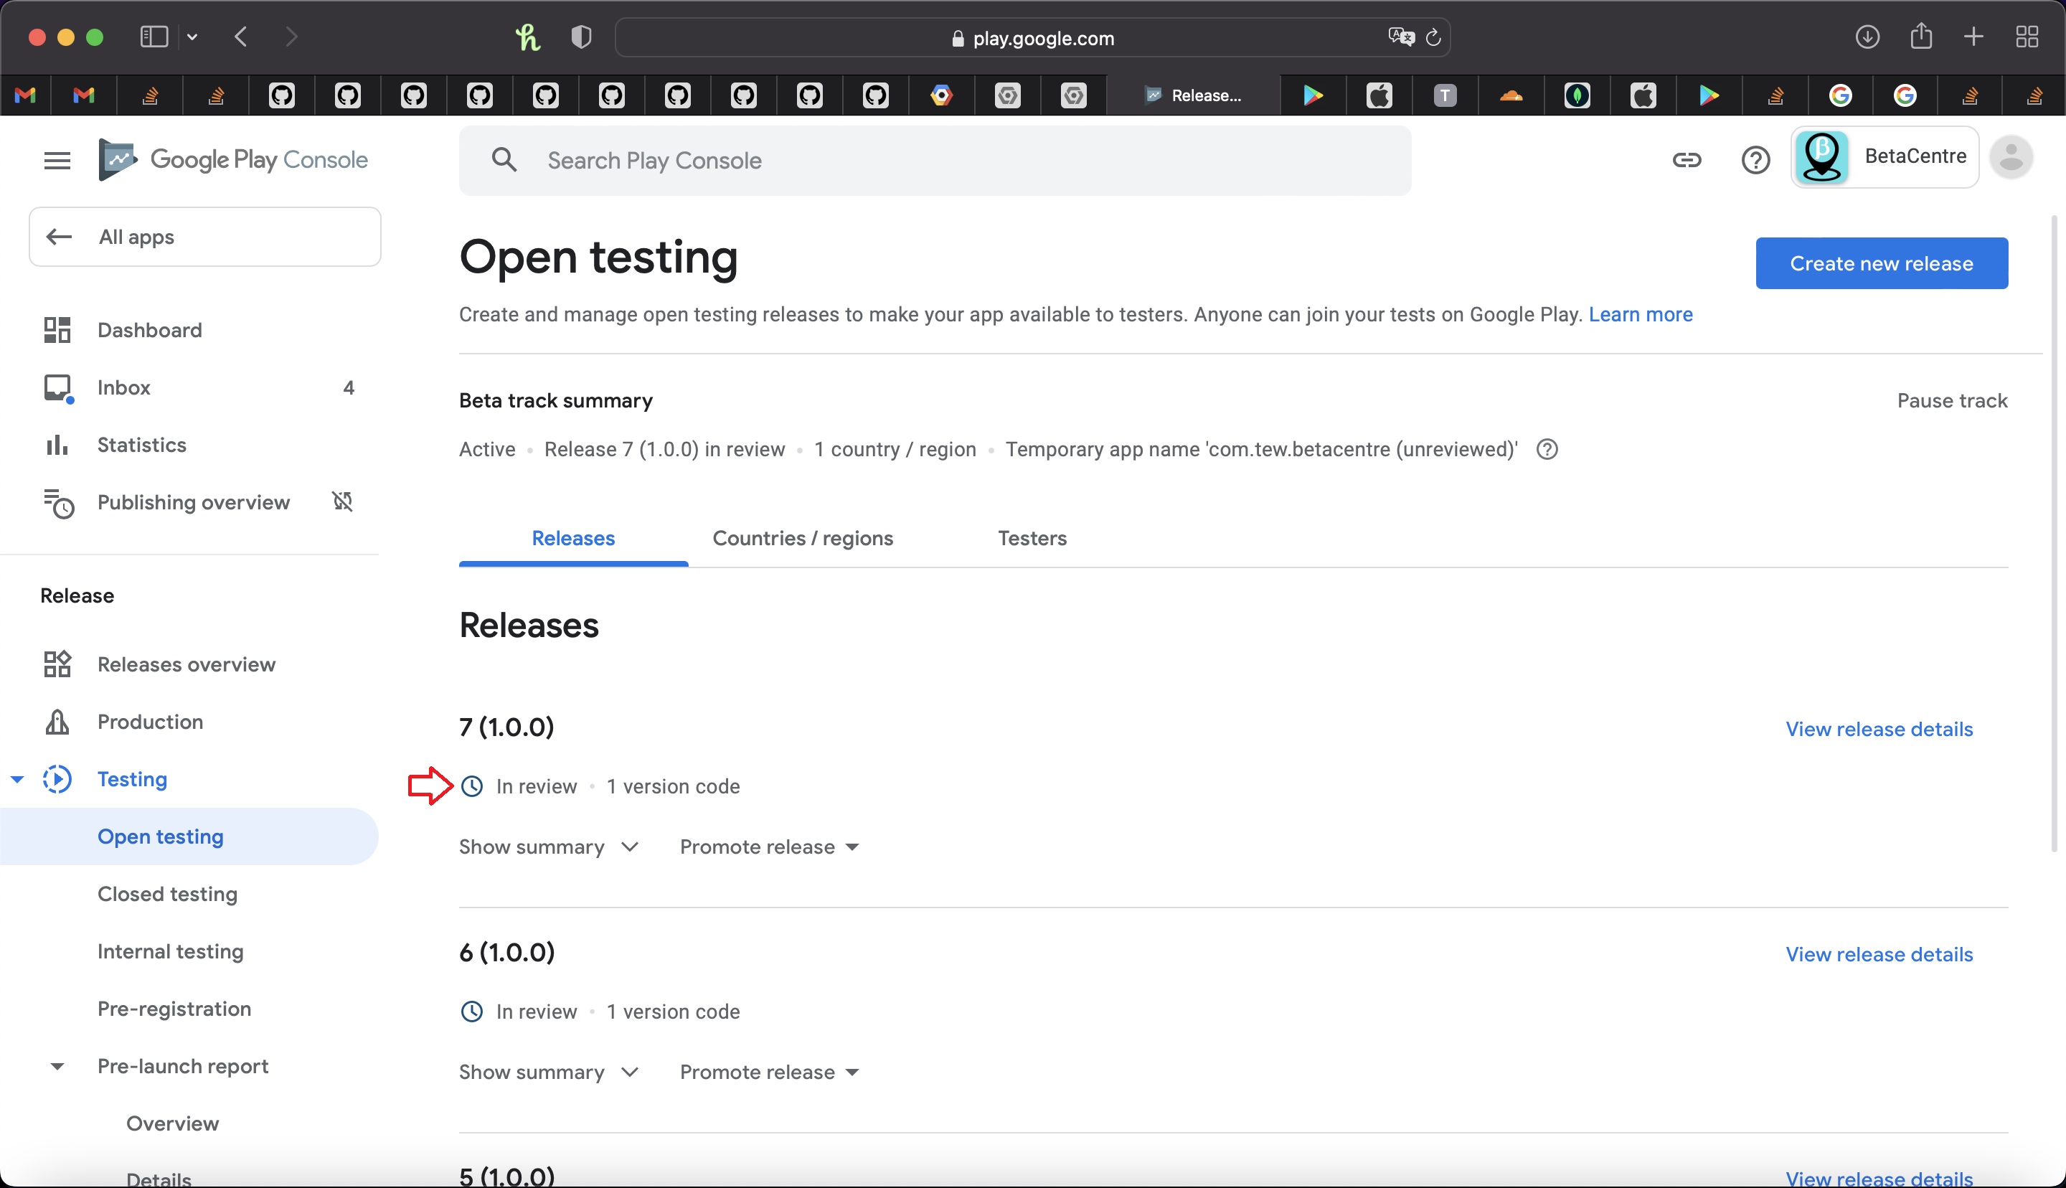The height and width of the screenshot is (1188, 2066).
Task: Click the help question mark icon
Action: click(x=1755, y=158)
